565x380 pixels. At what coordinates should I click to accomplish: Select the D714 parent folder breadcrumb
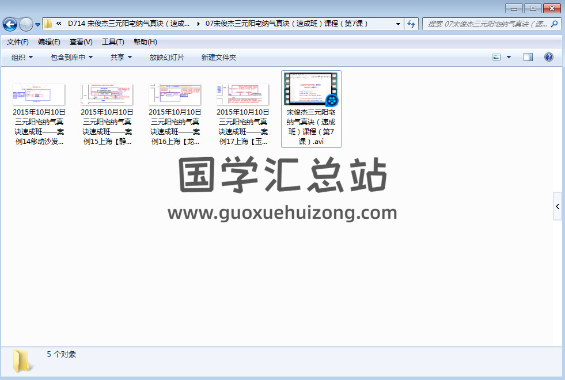point(128,24)
